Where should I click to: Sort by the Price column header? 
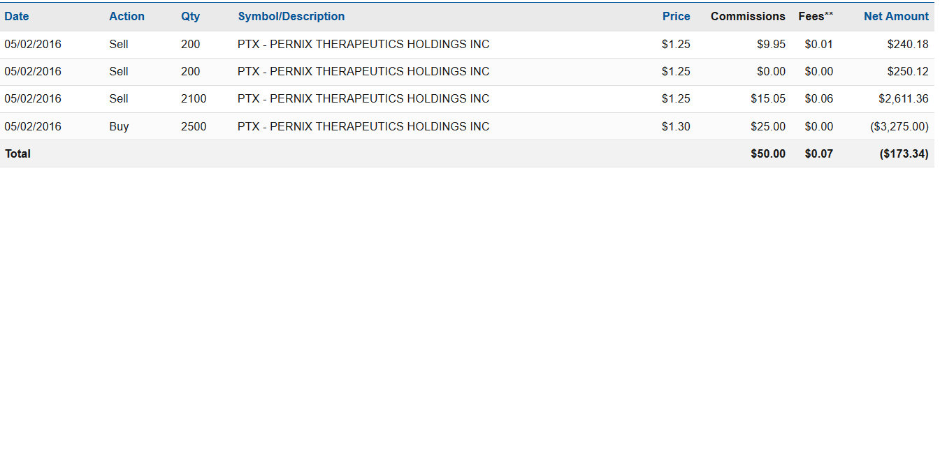[x=676, y=16]
